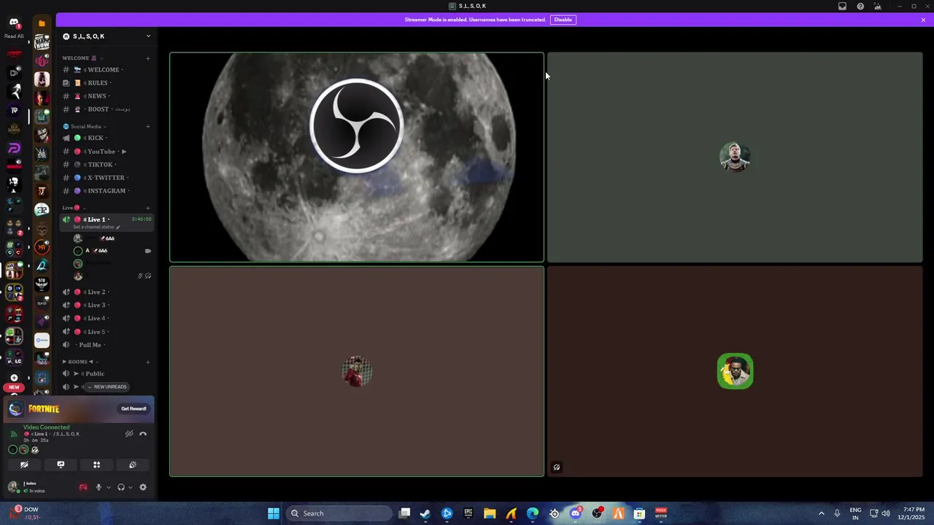Turn on camera in voice panel
The width and height of the screenshot is (934, 525).
(x=24, y=464)
